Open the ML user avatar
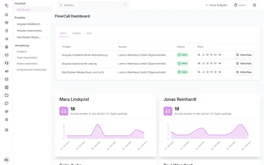264x165 pixels. 7,160
